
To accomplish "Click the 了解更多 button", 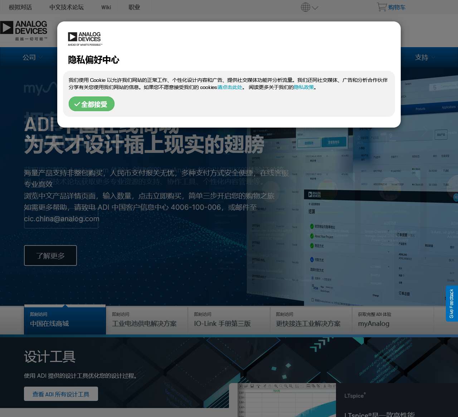I will click(x=50, y=255).
